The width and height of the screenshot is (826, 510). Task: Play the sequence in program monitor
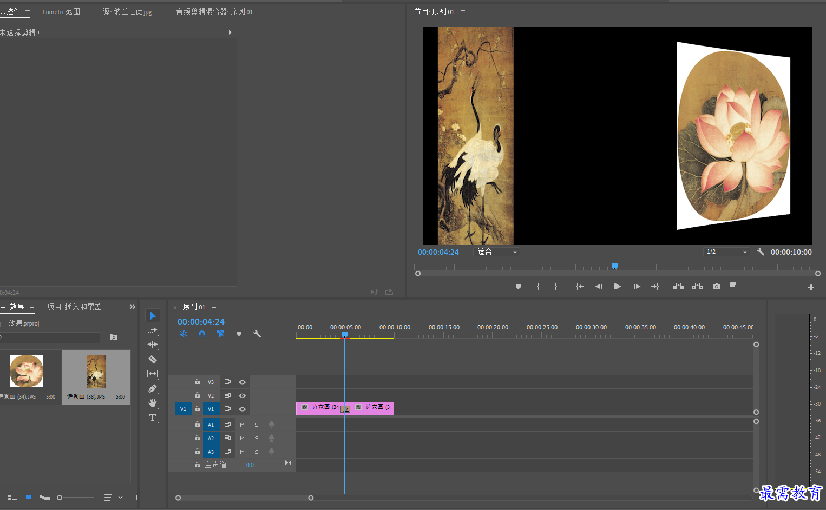click(x=618, y=287)
